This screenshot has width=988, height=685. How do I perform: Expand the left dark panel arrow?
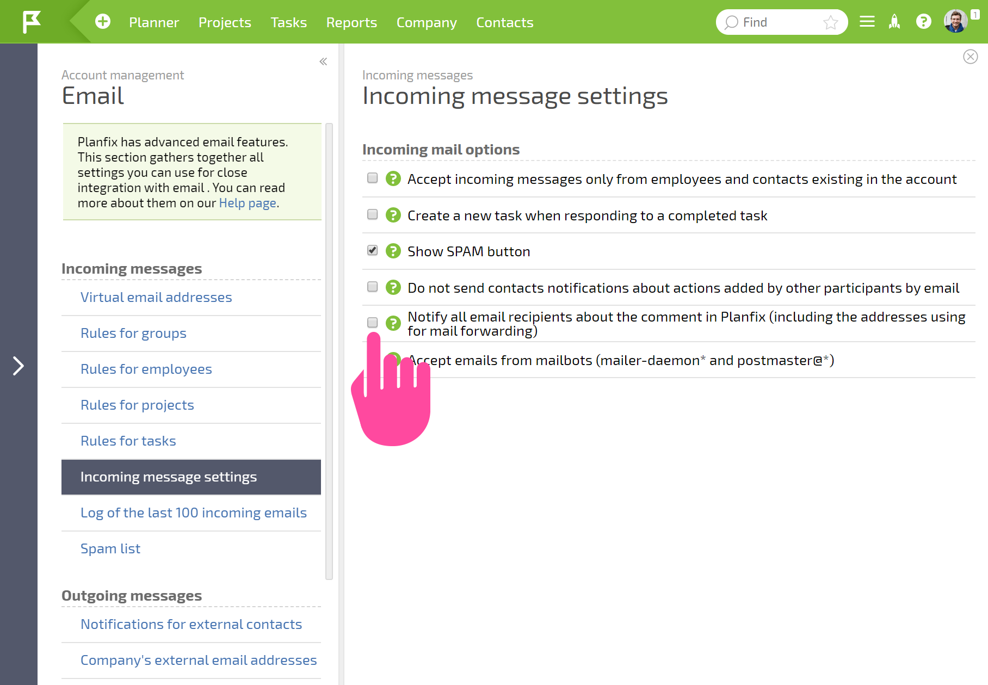click(x=18, y=366)
